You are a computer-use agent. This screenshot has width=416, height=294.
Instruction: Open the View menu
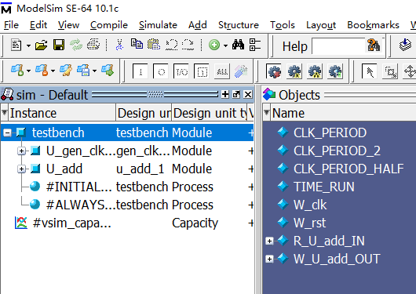point(68,25)
